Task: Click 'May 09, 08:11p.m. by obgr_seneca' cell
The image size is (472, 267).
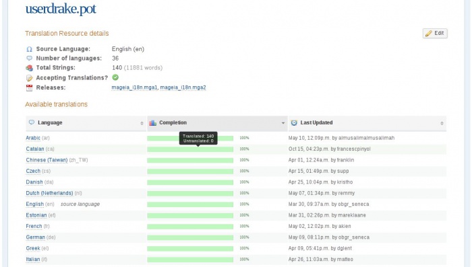Action: [329, 237]
